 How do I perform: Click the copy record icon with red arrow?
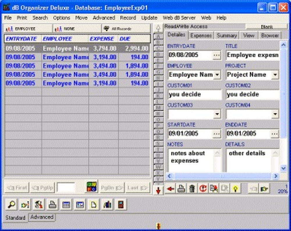coord(214,189)
